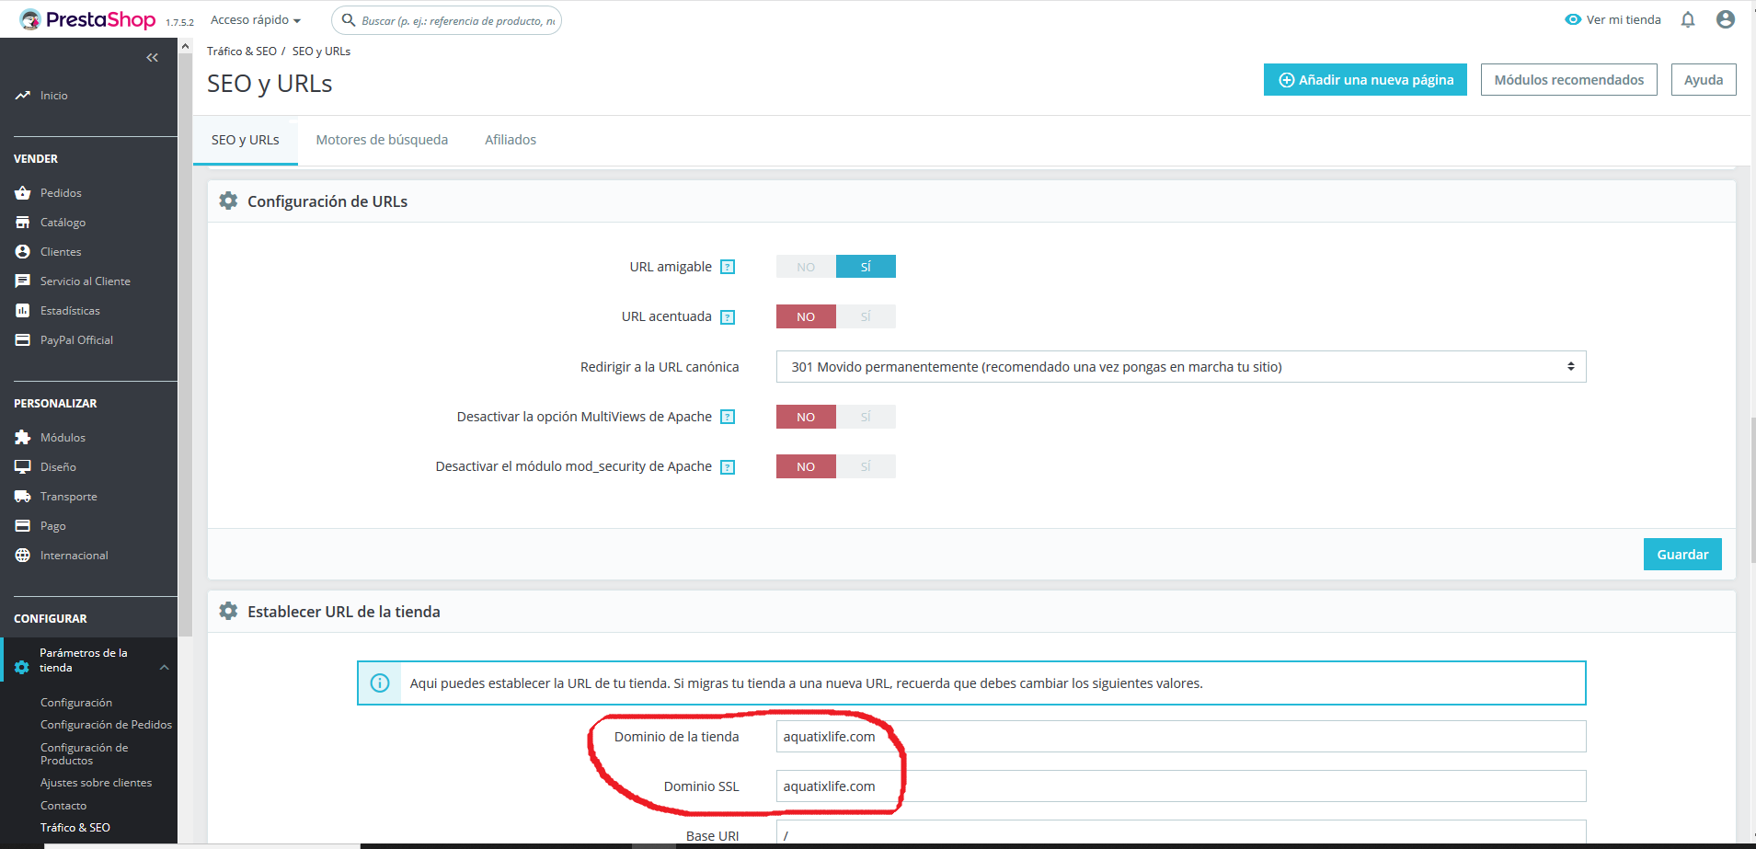Viewport: 1756px width, 849px height.
Task: Click the Internacional globe icon
Action: click(x=23, y=555)
